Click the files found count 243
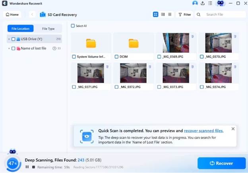The image size is (248, 173). [81, 160]
